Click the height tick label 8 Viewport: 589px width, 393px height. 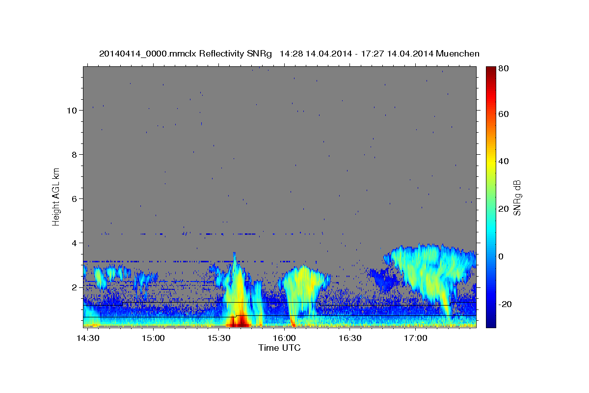[75, 155]
